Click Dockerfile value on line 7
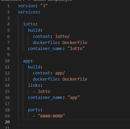Image resolution: width=130 pixels, height=129 pixels. coord(75,42)
